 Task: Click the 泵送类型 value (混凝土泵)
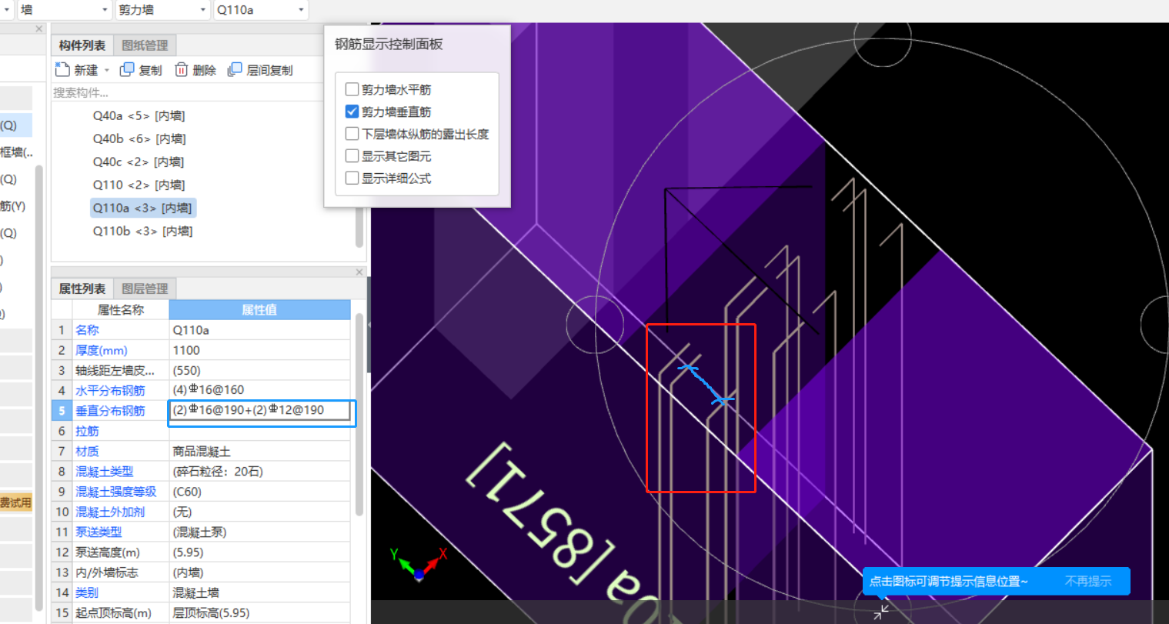[259, 532]
